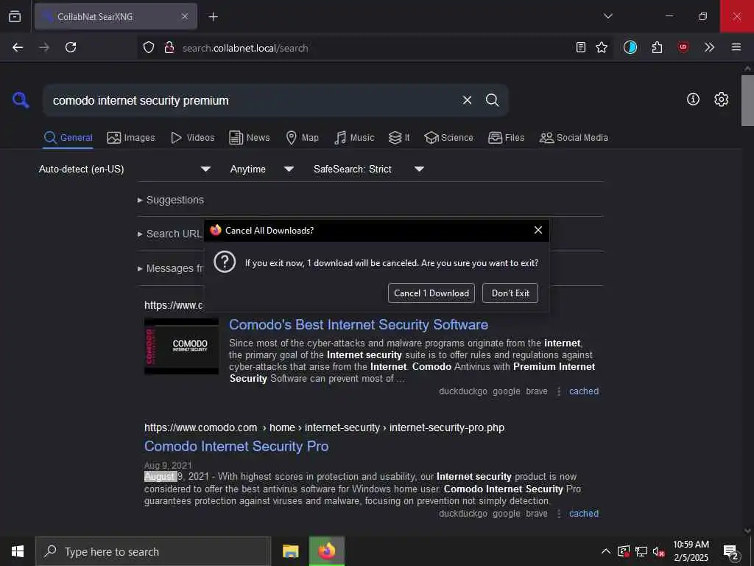This screenshot has height=566, width=754.
Task: Open the SafeSearch: Strict dropdown
Action: 368,169
